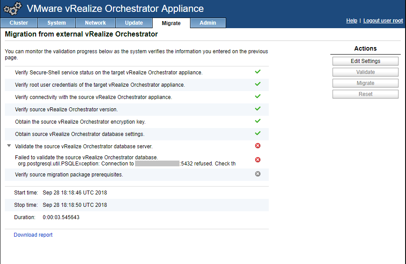The image size is (406, 264).
Task: Click green check for root user credentials
Action: point(258,84)
